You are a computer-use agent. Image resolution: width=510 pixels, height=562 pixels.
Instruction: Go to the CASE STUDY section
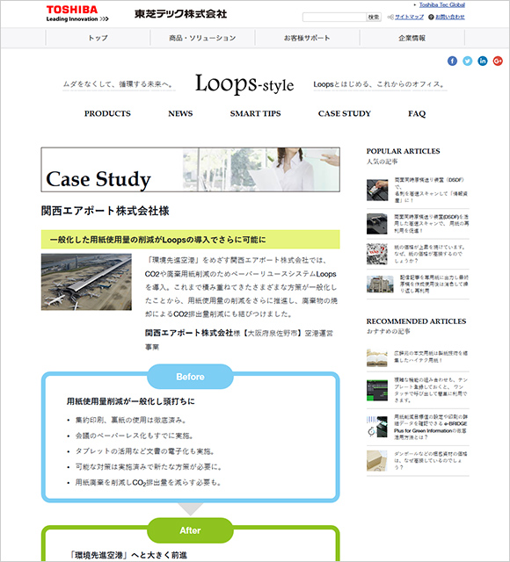click(345, 113)
